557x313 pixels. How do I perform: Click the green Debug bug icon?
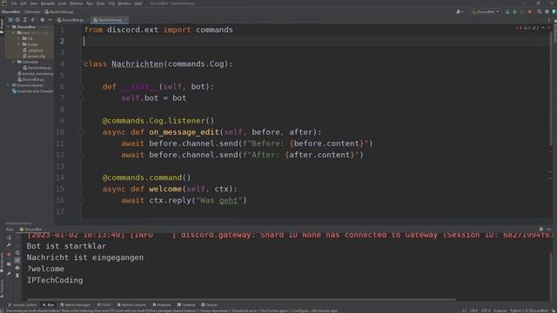coord(514,11)
